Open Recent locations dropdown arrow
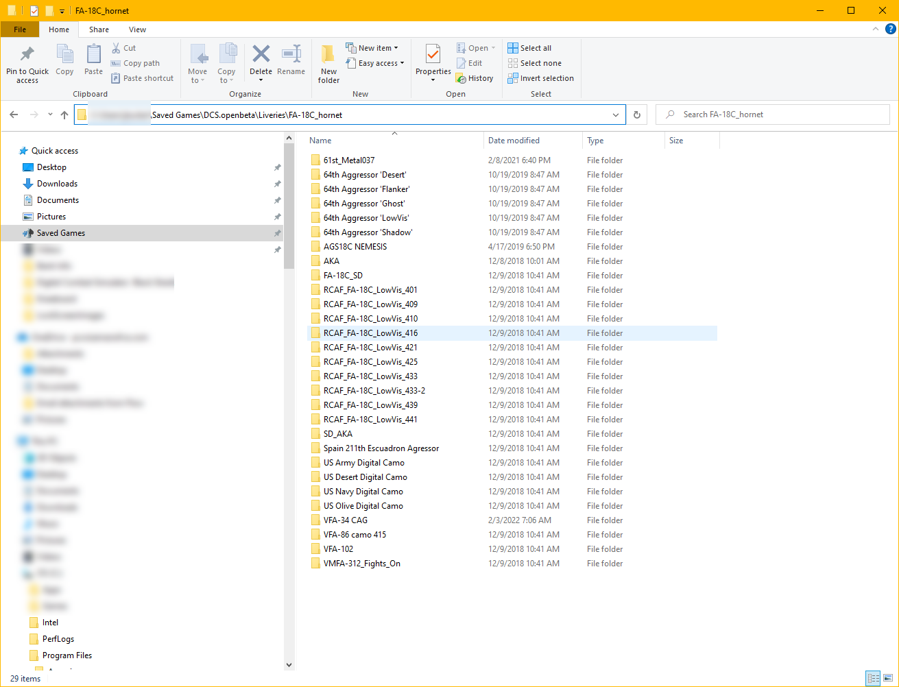 [x=50, y=114]
